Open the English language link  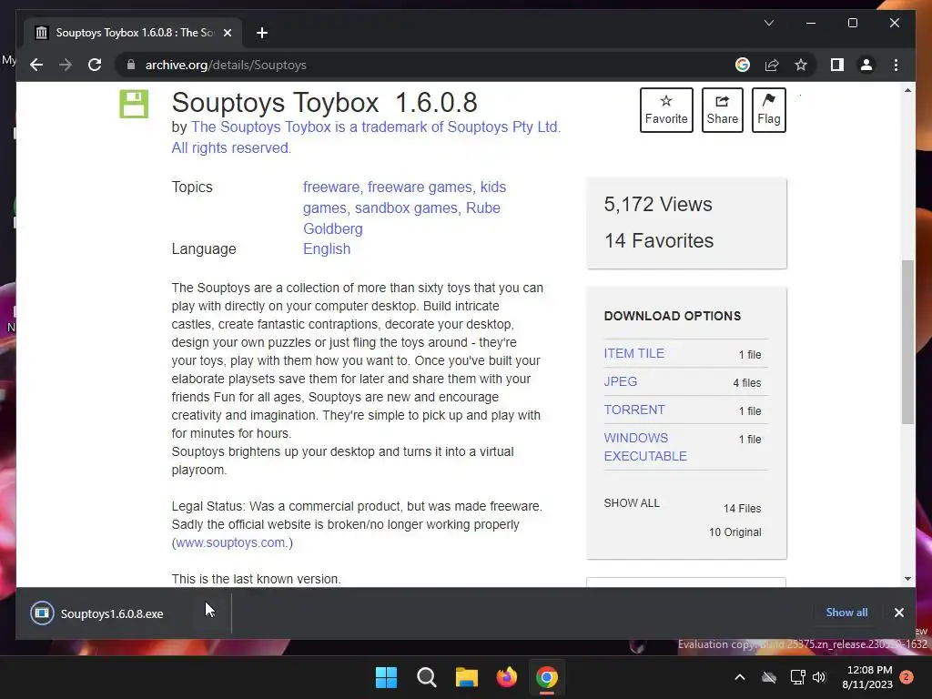[327, 249]
